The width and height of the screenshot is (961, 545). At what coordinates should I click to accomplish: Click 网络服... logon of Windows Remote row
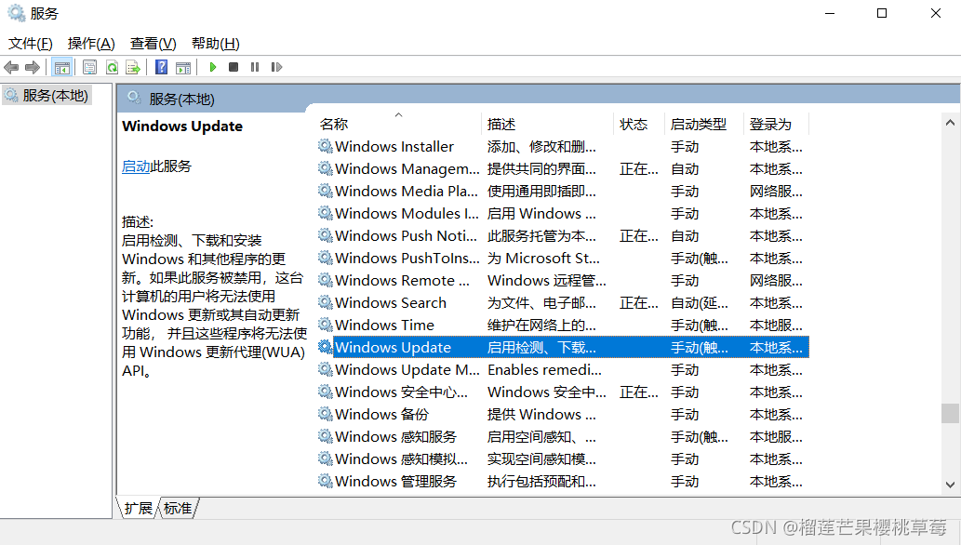click(776, 280)
